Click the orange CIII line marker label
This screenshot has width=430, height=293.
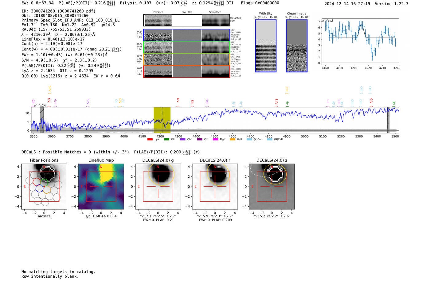tap(287, 90)
